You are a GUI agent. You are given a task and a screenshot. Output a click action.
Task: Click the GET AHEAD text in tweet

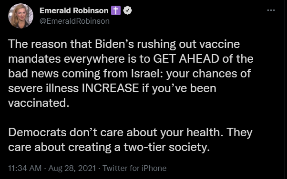[x=186, y=59]
